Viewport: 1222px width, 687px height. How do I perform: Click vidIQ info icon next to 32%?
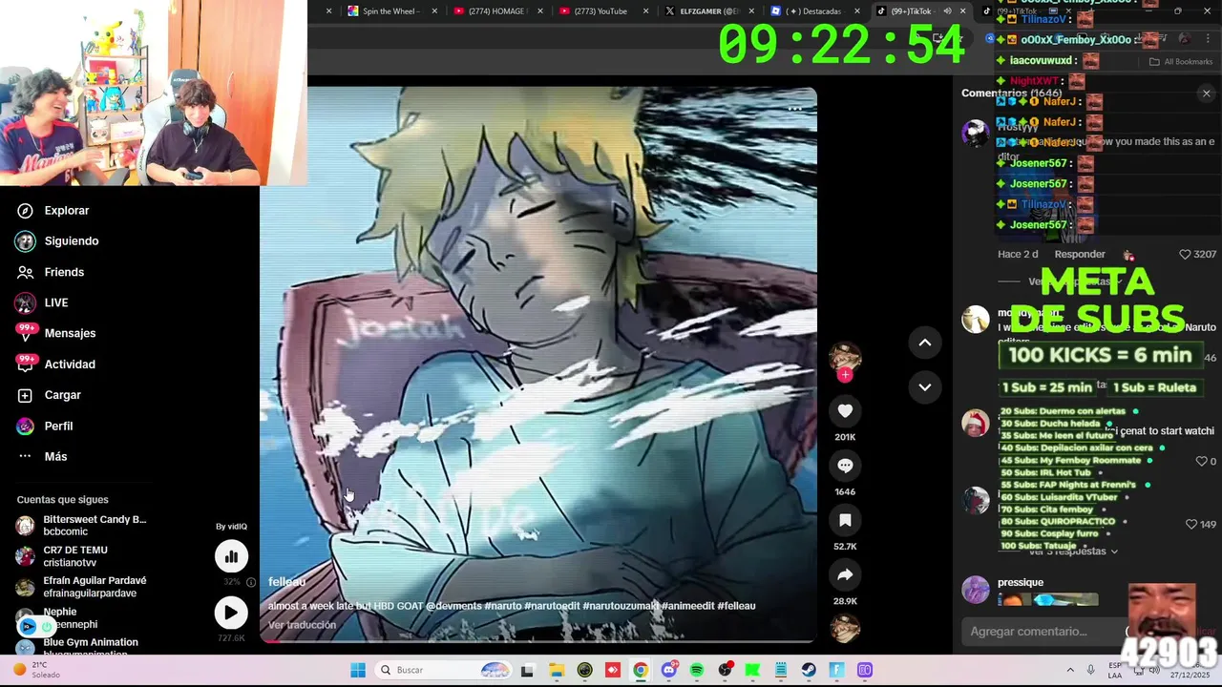[x=251, y=582]
